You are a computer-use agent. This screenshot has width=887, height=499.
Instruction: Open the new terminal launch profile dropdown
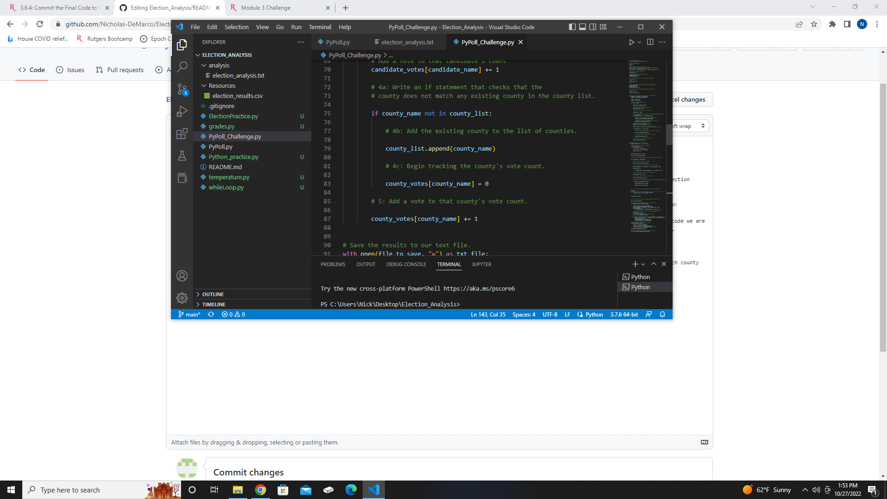coord(643,264)
